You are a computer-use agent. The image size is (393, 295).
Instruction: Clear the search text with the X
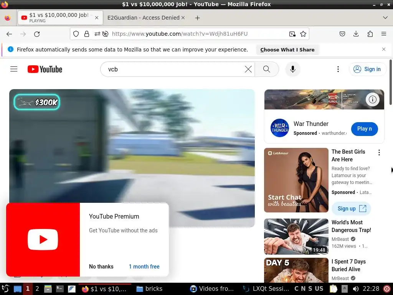(248, 69)
